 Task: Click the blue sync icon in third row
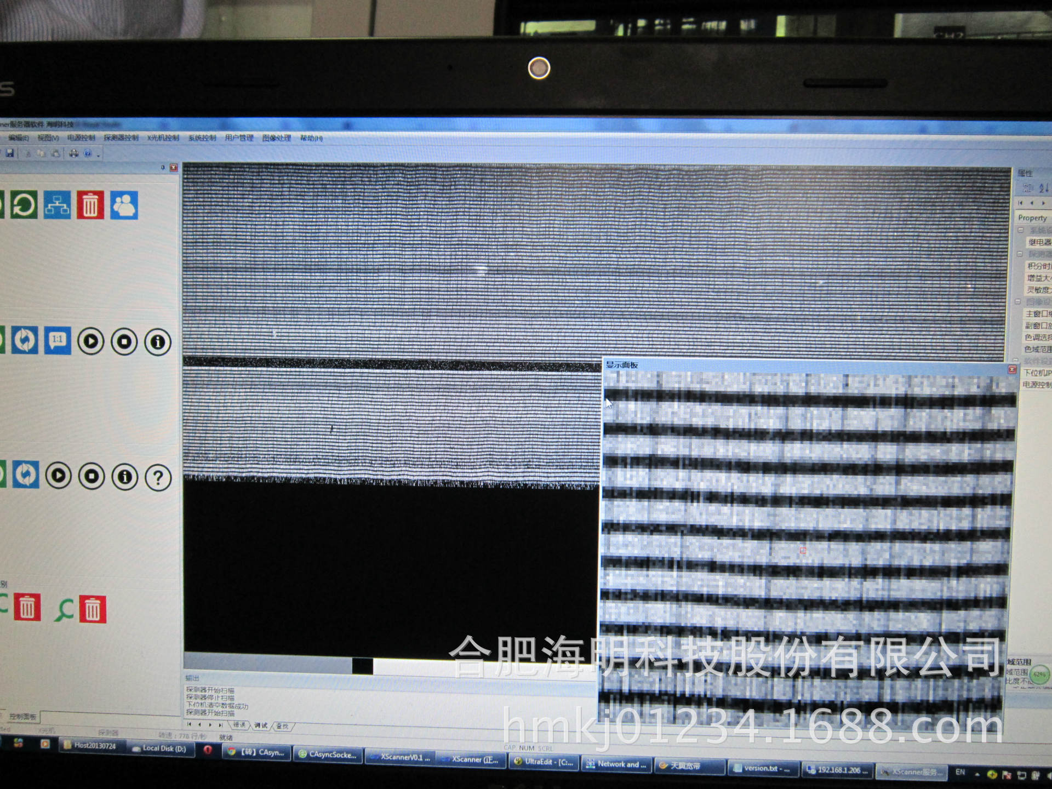point(25,474)
